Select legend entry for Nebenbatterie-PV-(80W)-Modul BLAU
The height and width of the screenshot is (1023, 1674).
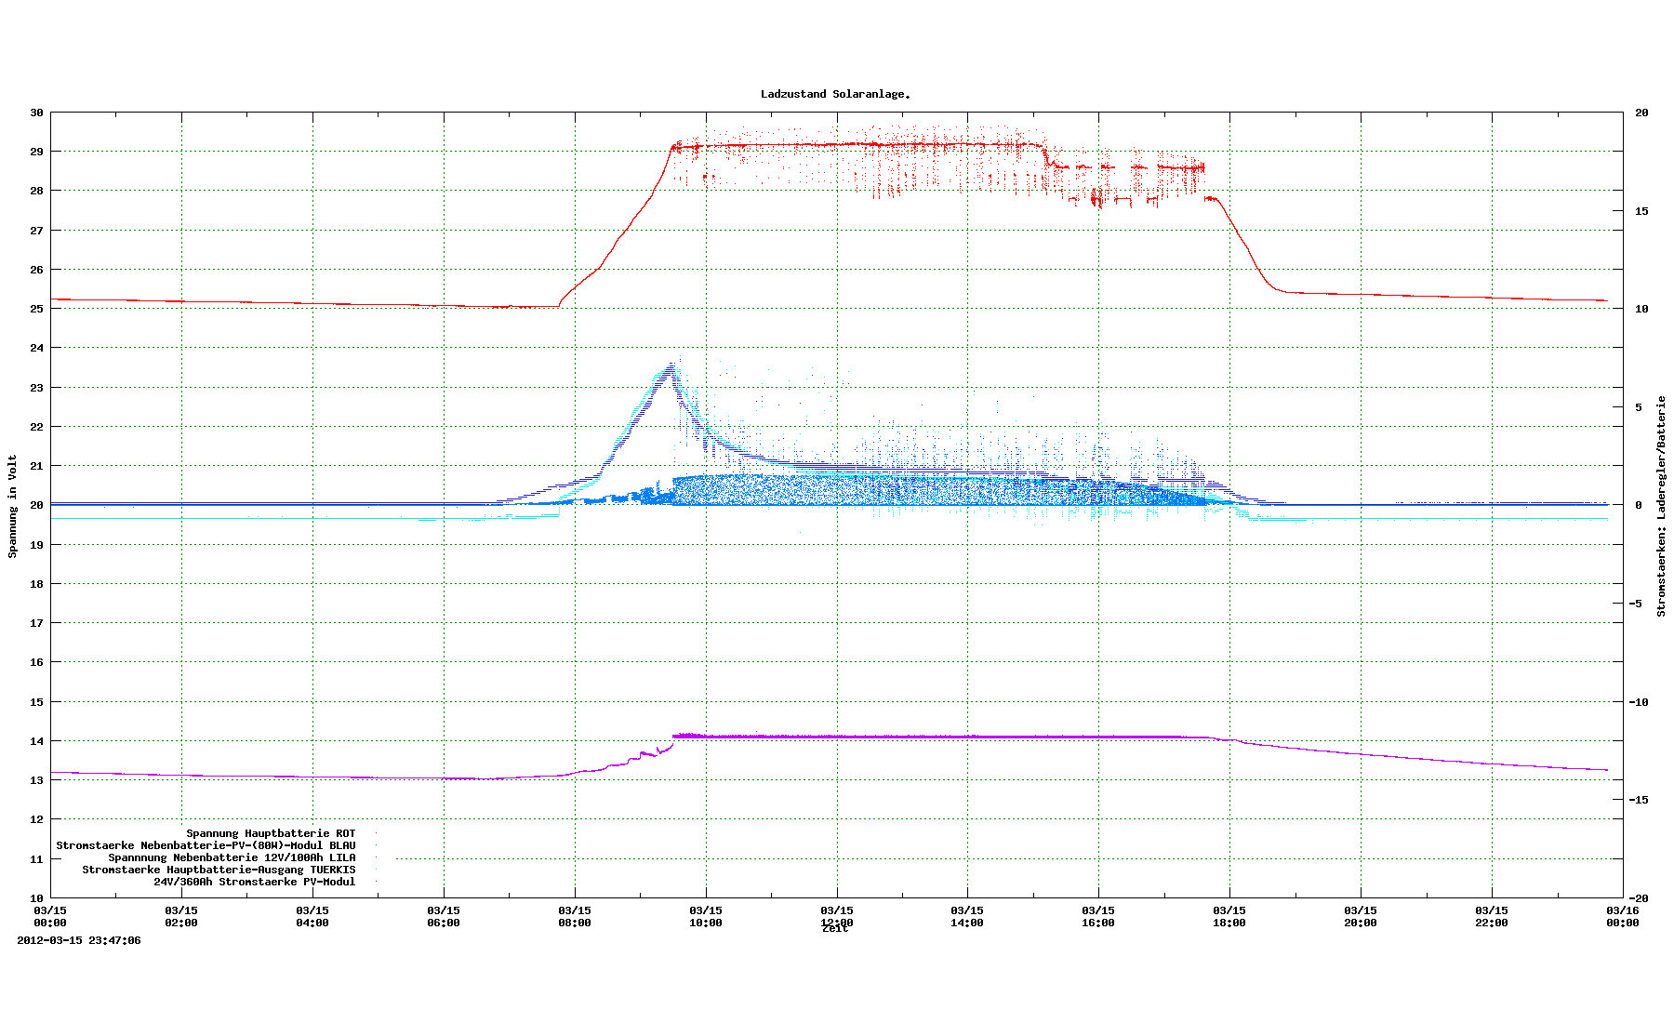(206, 845)
